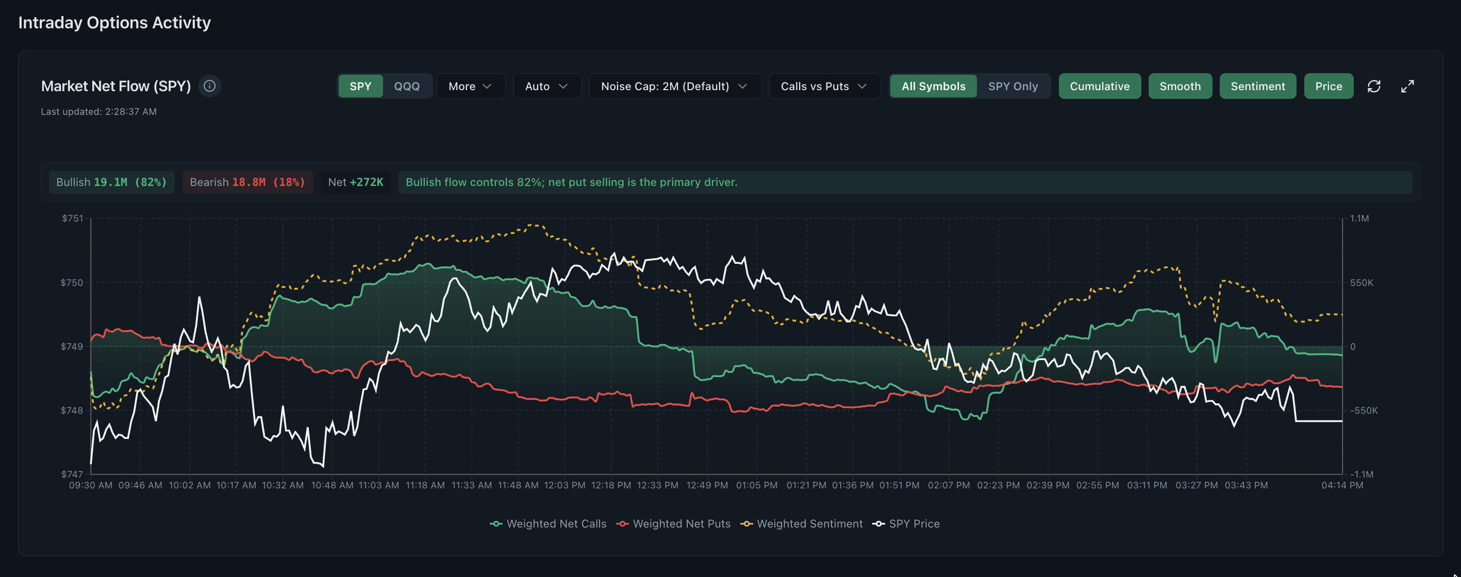
Task: Expand chart to fullscreen
Action: (1407, 86)
